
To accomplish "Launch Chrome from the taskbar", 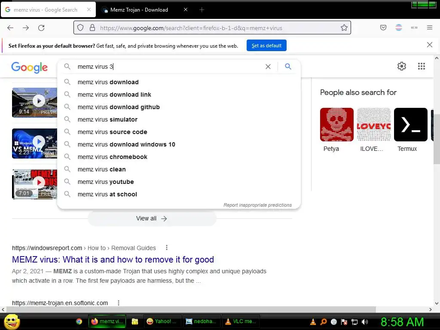I will [79, 321].
